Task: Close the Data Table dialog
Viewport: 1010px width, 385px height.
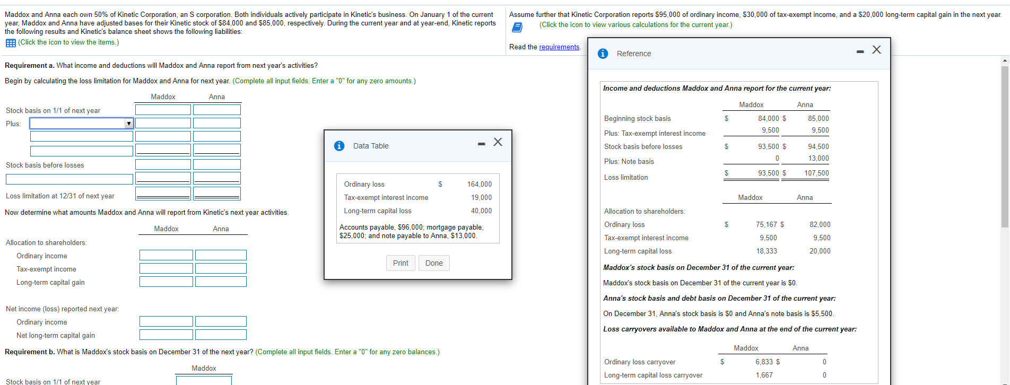Action: pyautogui.click(x=498, y=142)
